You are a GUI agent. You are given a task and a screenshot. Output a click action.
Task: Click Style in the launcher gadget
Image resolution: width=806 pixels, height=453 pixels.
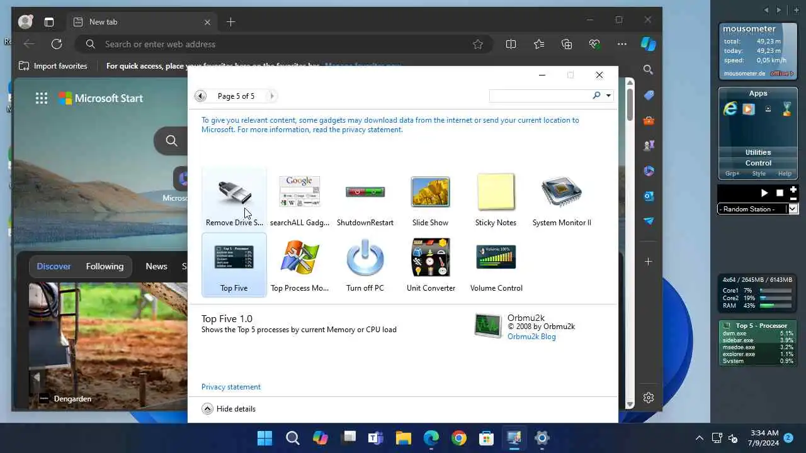point(759,174)
